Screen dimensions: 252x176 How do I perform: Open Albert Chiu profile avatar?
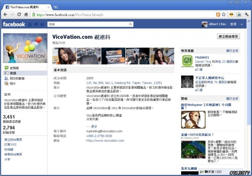coord(204,24)
